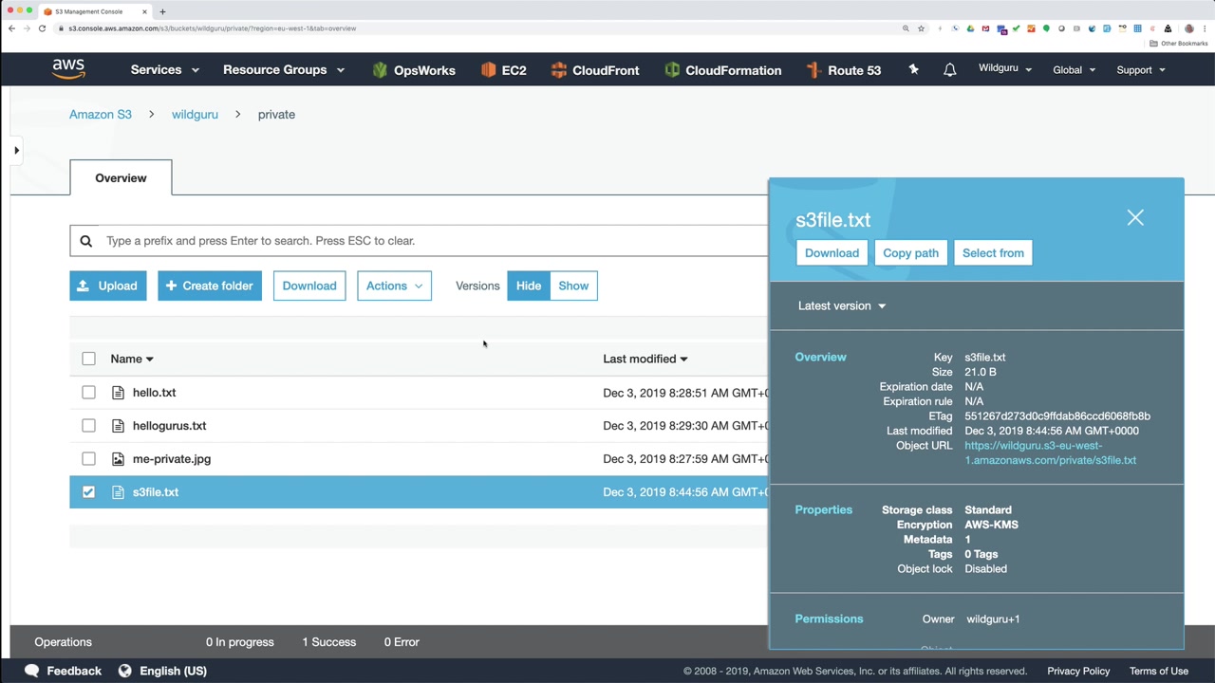Click the Create folder button
The height and width of the screenshot is (683, 1215).
pos(210,286)
